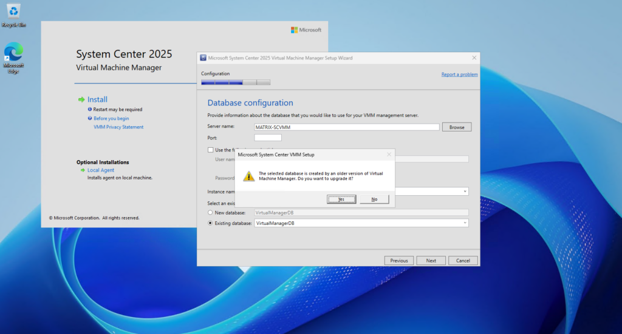Click the Configuration progress bar
The height and width of the screenshot is (334, 622).
(236, 82)
